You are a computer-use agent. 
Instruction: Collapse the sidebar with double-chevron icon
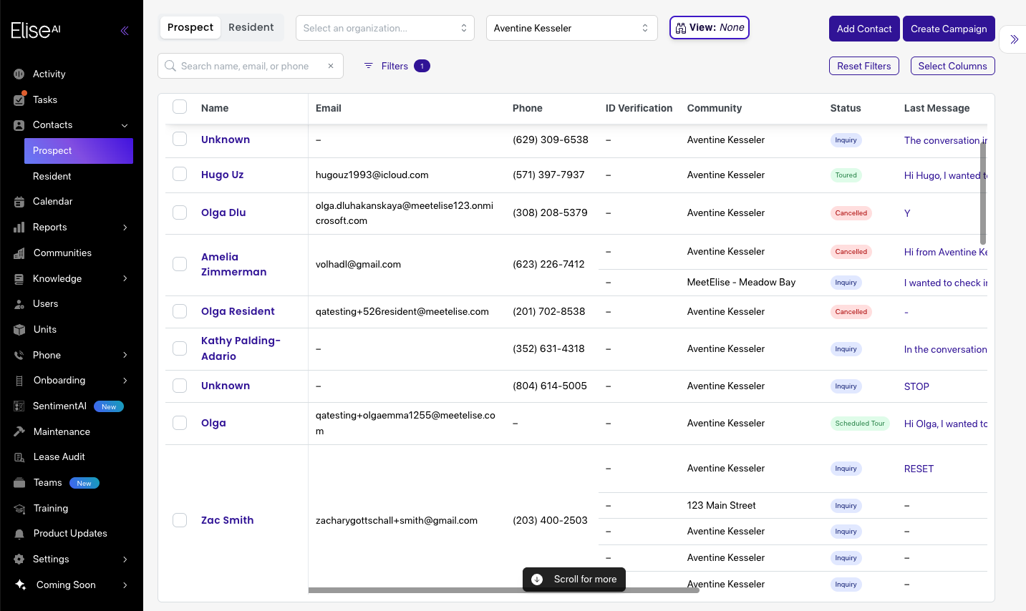[125, 30]
